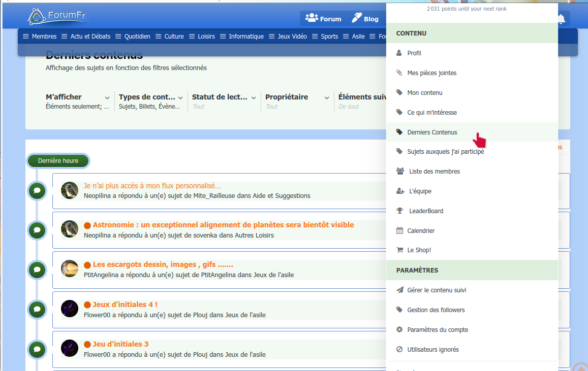Viewport: 588px width, 371px height.
Task: Click the speech bubble beside Jeux d'initiales 4
Action: [37, 309]
